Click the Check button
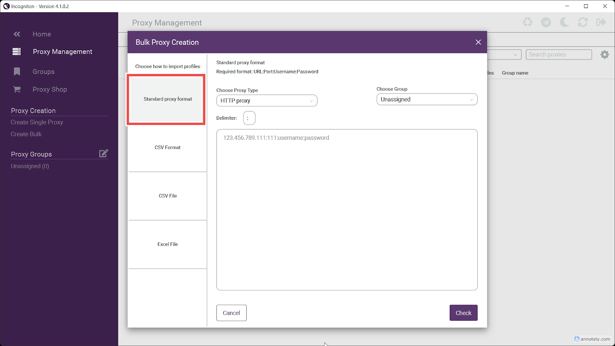The image size is (615, 346). pos(464,313)
